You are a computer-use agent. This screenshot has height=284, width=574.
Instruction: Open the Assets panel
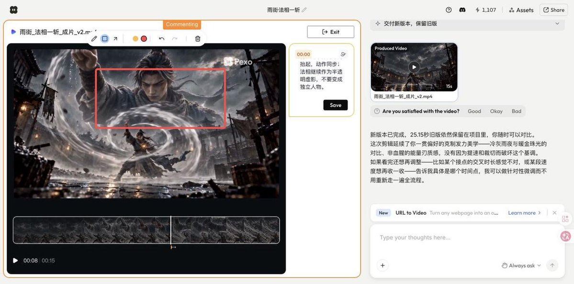521,10
